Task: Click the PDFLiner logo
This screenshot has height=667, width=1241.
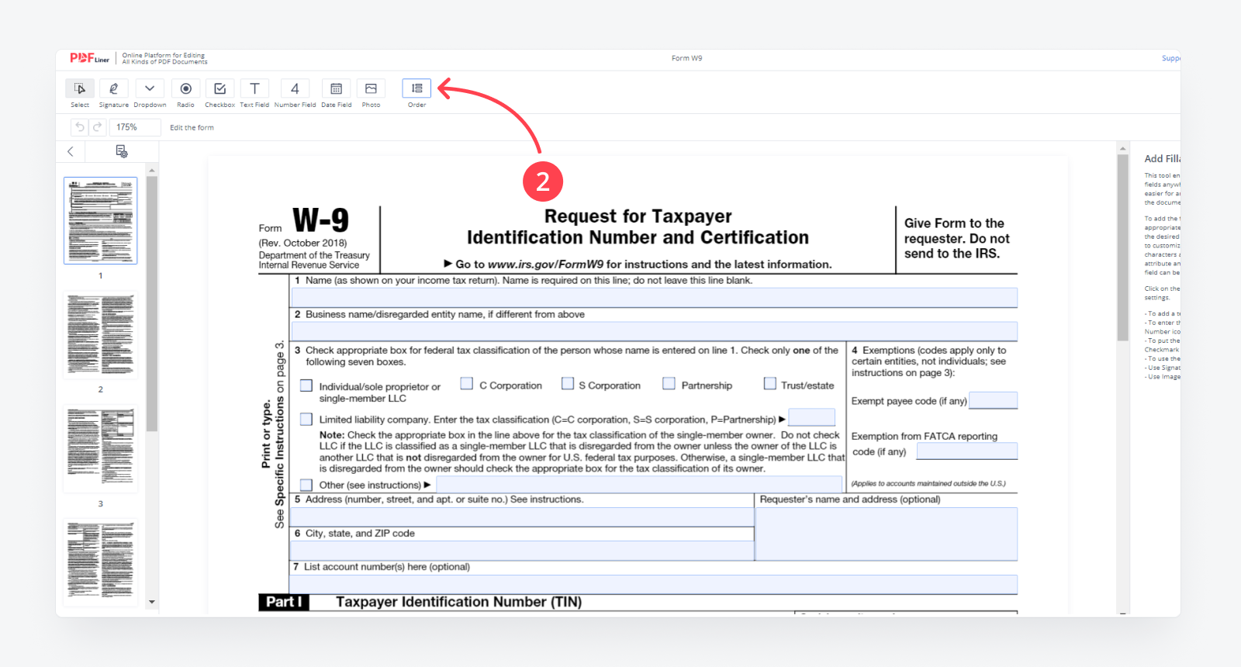Action: tap(89, 58)
